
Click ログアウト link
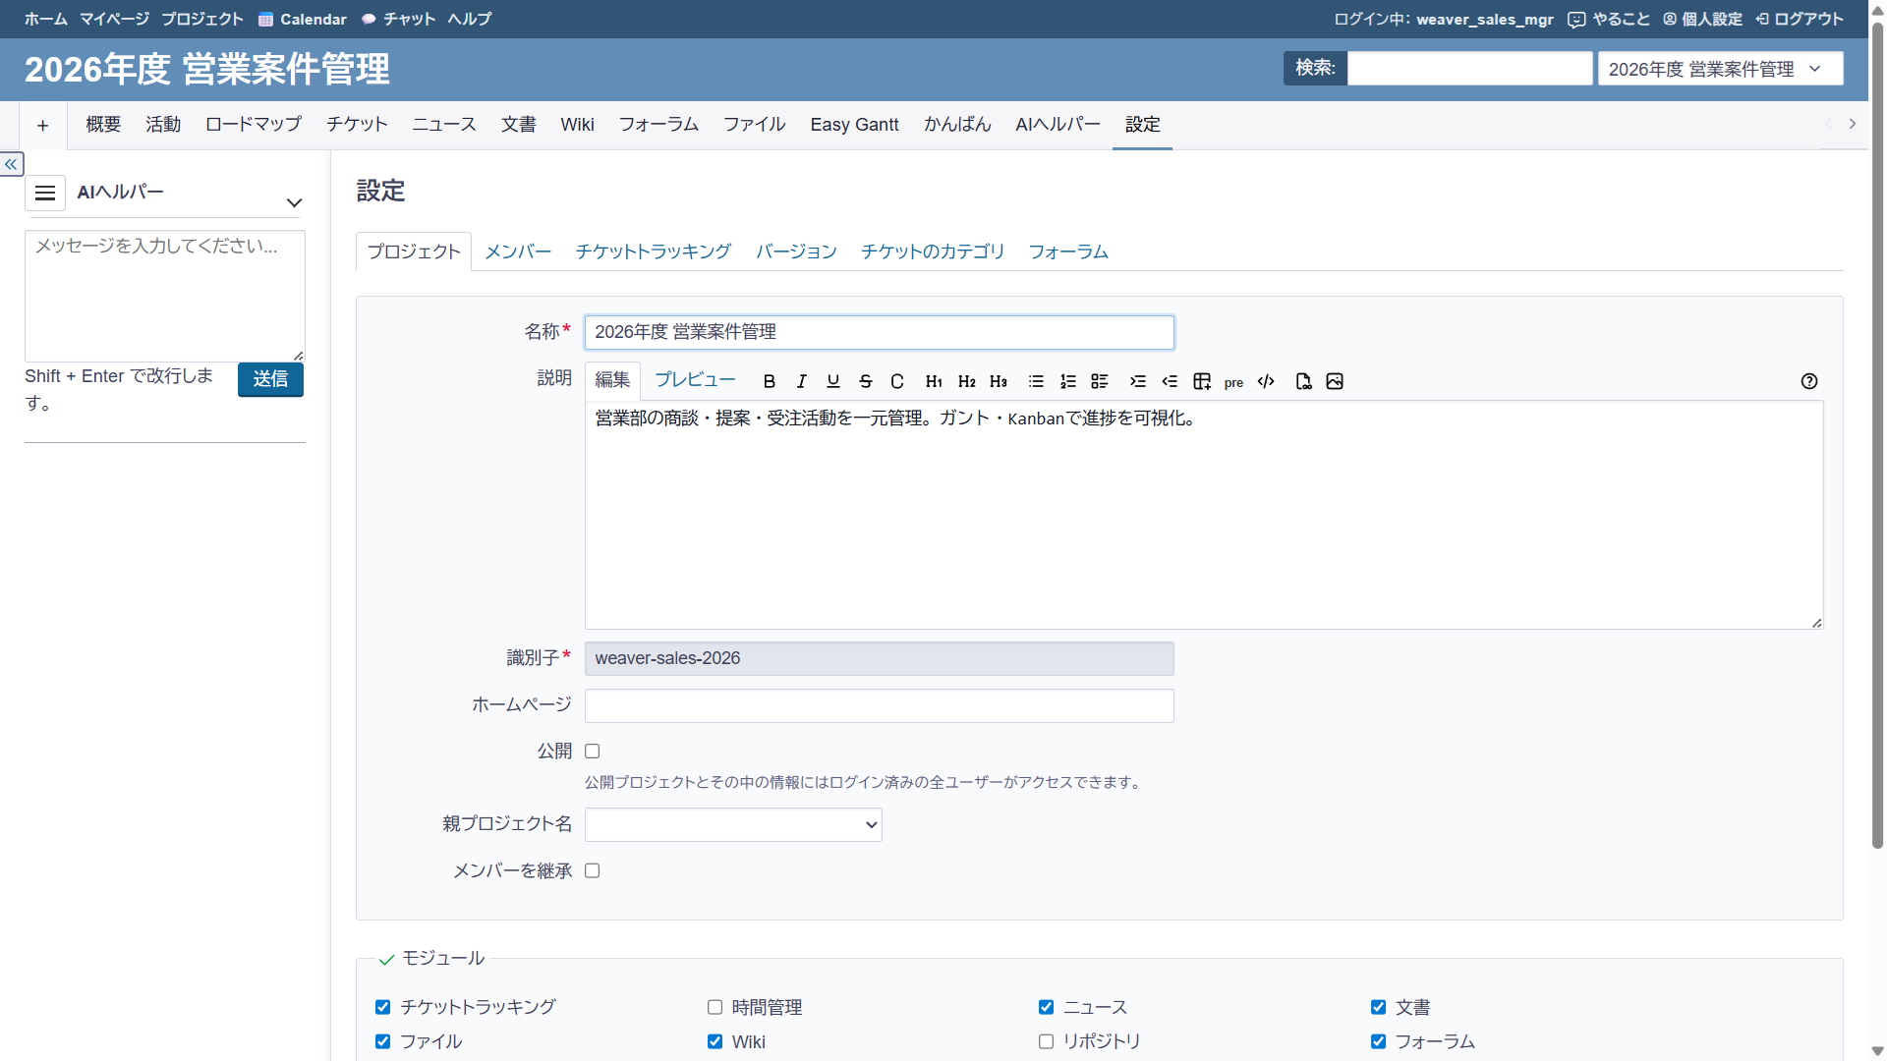point(1800,19)
